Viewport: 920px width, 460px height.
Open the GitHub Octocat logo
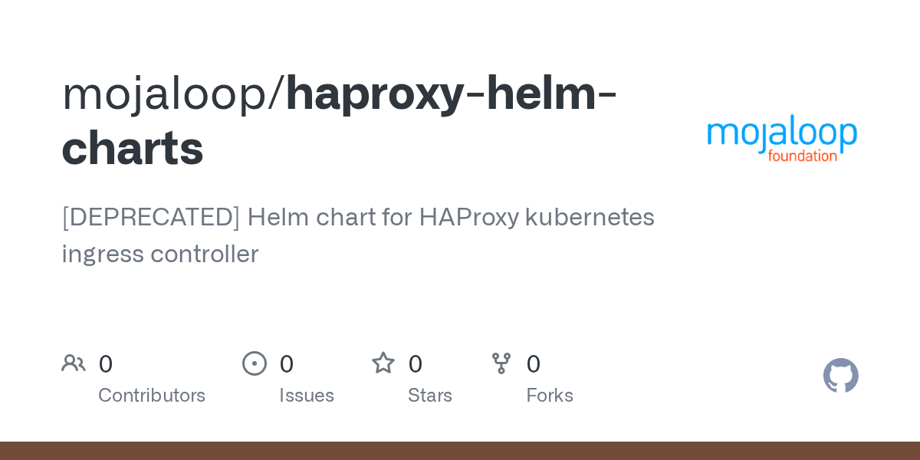841,376
